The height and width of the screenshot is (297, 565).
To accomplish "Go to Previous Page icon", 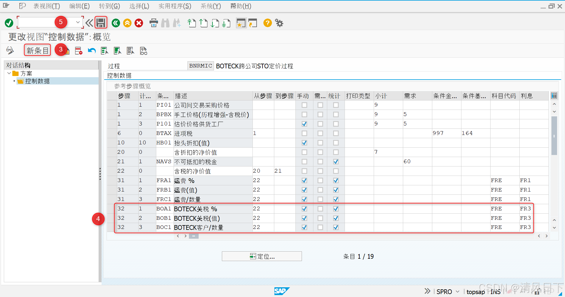I will point(203,23).
